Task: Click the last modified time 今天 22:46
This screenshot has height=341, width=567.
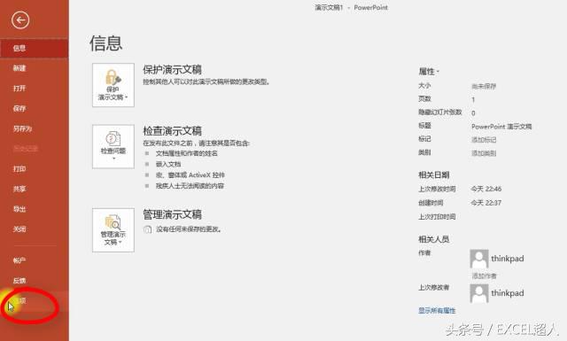Action: tap(486, 189)
